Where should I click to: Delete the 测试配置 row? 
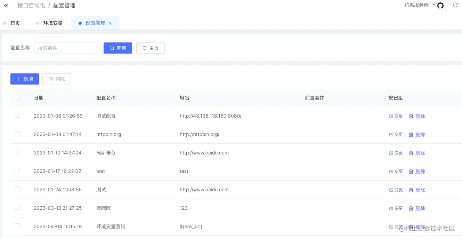tap(417, 116)
